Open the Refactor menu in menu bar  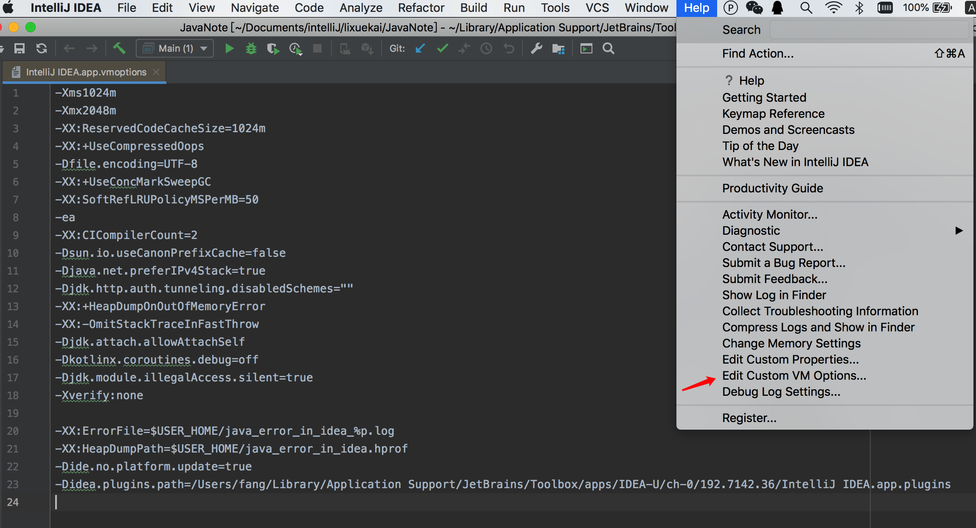pos(421,8)
